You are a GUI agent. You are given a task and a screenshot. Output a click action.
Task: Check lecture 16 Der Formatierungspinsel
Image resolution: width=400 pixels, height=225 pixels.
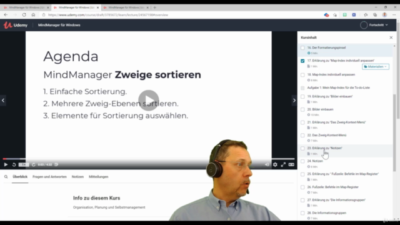click(302, 47)
